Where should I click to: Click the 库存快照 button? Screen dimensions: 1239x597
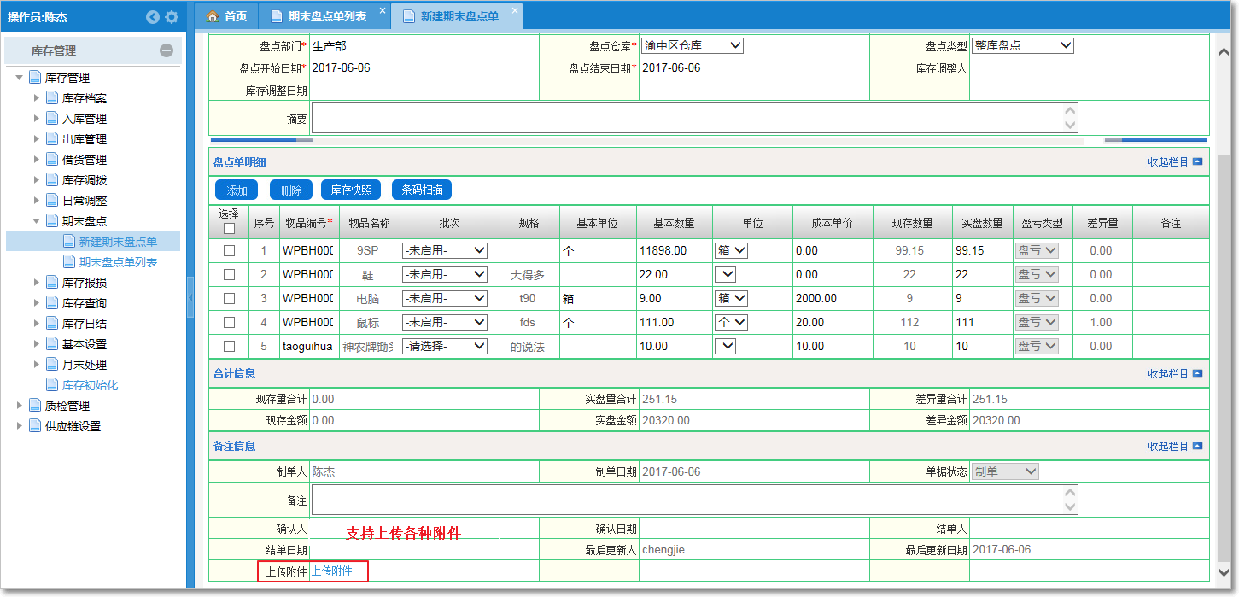point(351,190)
